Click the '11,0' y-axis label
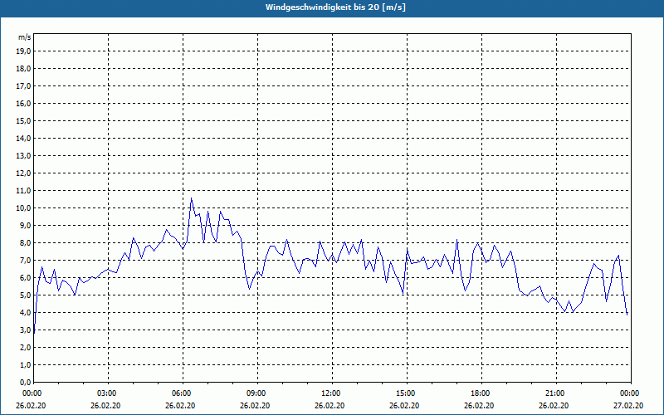This screenshot has width=664, height=415. (x=24, y=191)
